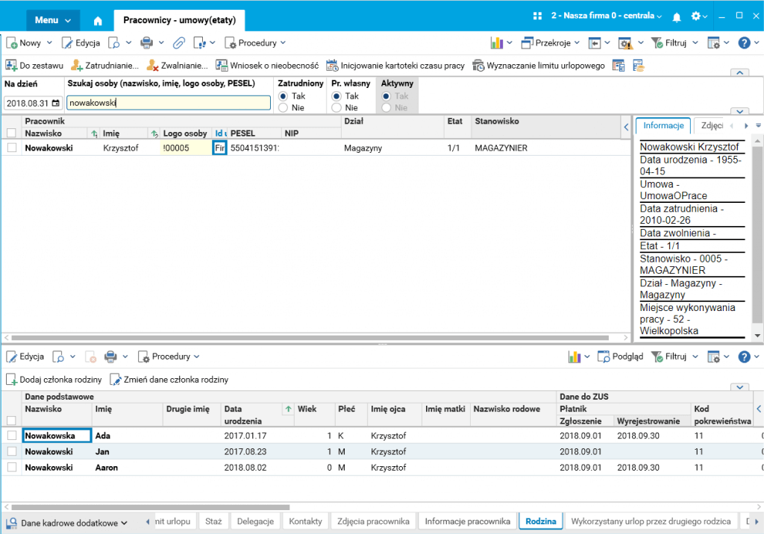Switch to the Kontakty tab
Viewport: 764px width, 534px height.
click(x=305, y=521)
